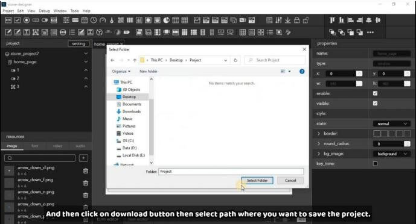Select the thermometer widget tool
This screenshot has width=416, height=224.
point(112,20)
